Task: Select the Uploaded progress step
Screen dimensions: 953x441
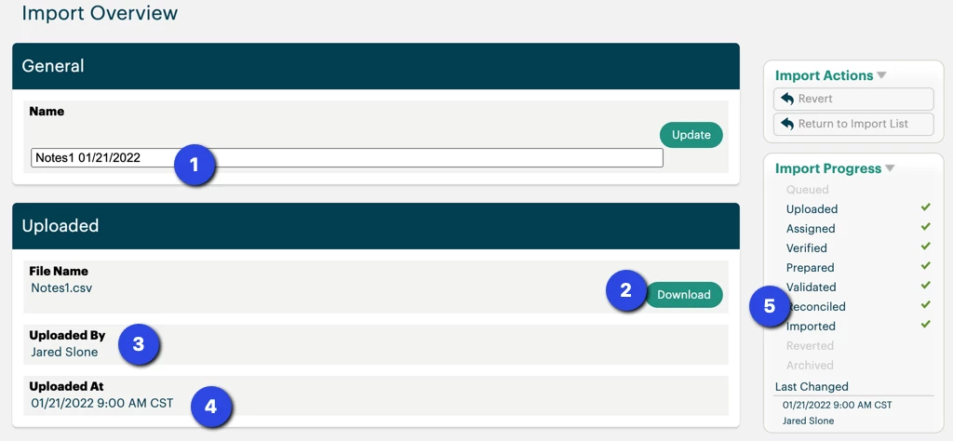Action: [812, 209]
